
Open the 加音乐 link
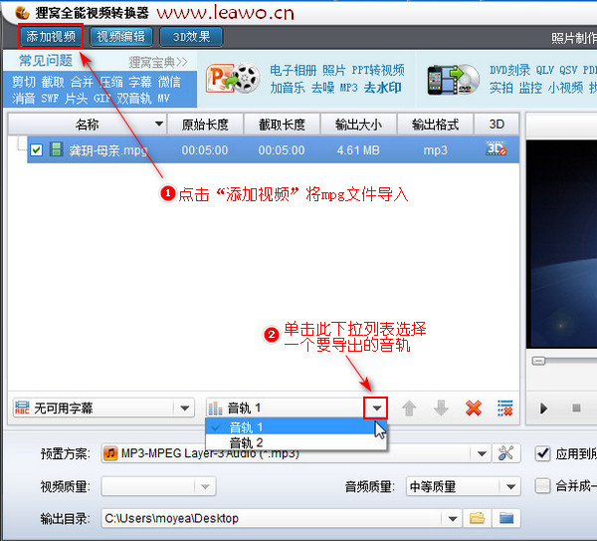tap(288, 88)
